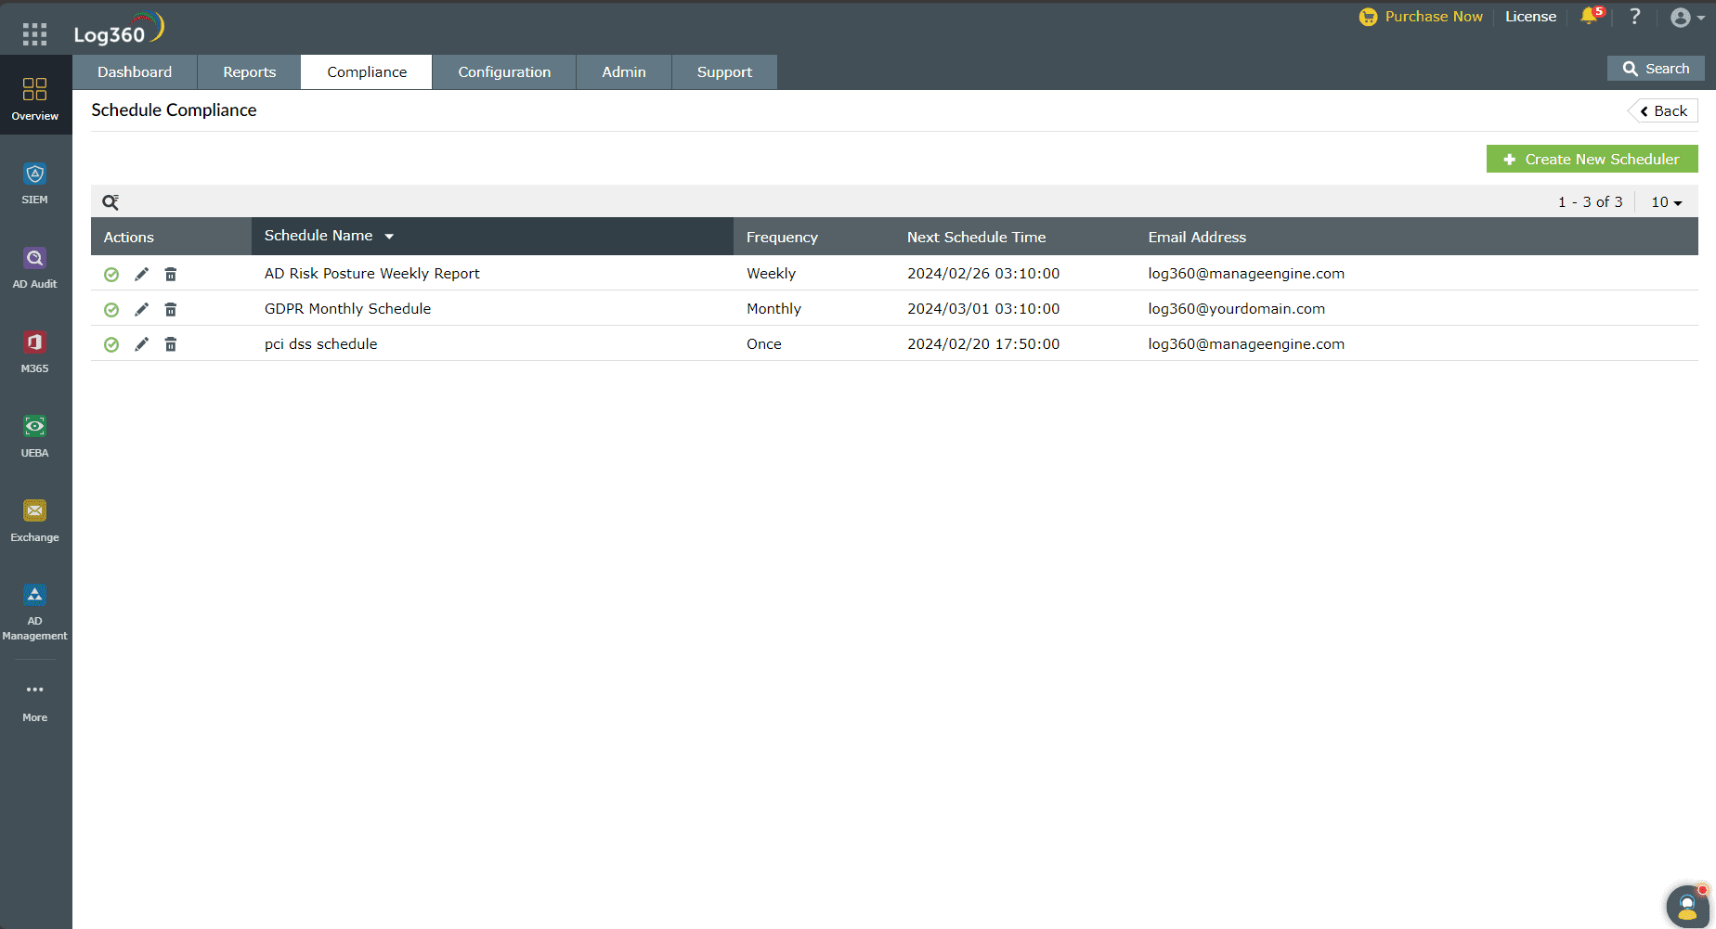Delete AD Risk Posture Weekly Report schedule
Screen dimensions: 1716x929
tap(171, 274)
